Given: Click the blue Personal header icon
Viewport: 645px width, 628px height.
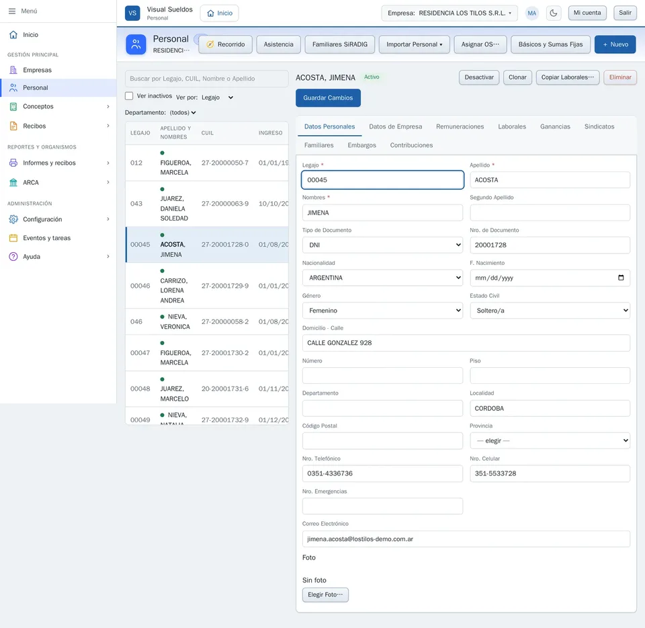Looking at the screenshot, I should click(136, 44).
